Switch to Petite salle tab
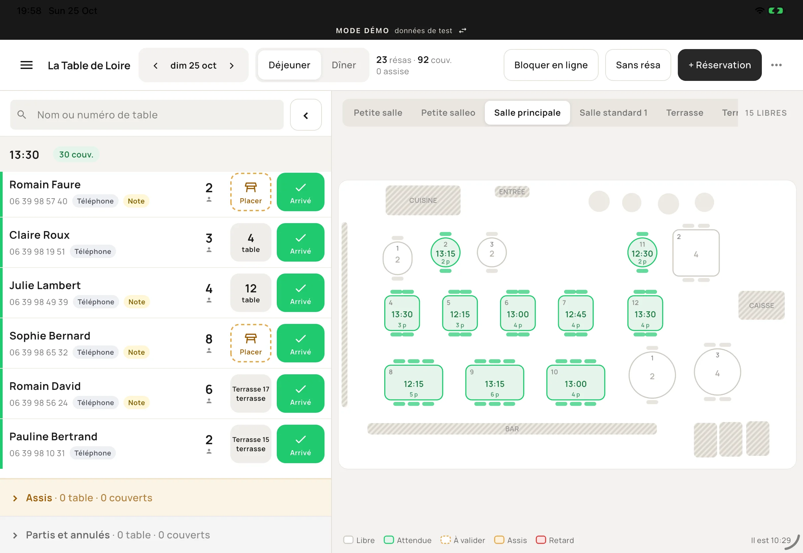This screenshot has width=803, height=553. [378, 113]
